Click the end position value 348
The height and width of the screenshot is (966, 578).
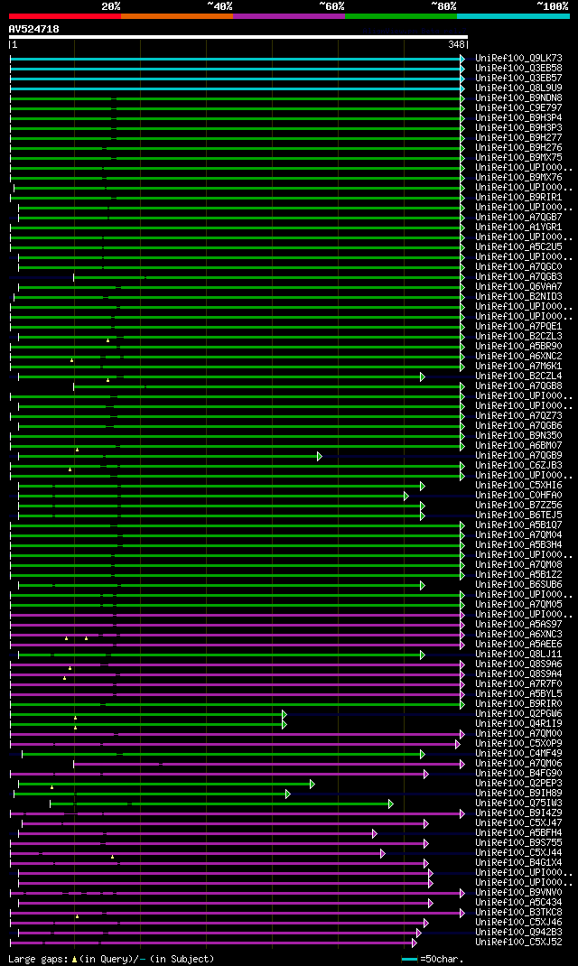pyautogui.click(x=456, y=45)
